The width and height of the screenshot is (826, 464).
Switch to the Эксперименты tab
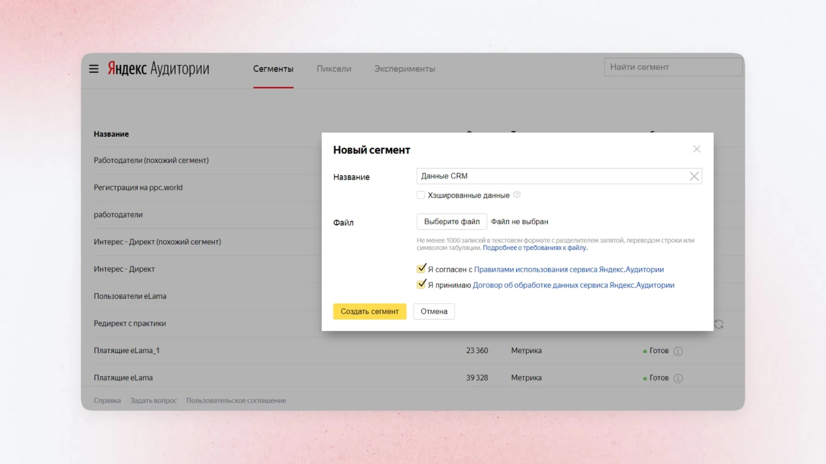coord(404,69)
